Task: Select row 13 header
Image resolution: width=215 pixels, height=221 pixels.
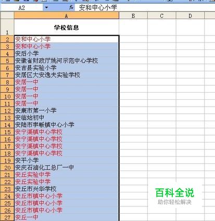Action: 7,118
